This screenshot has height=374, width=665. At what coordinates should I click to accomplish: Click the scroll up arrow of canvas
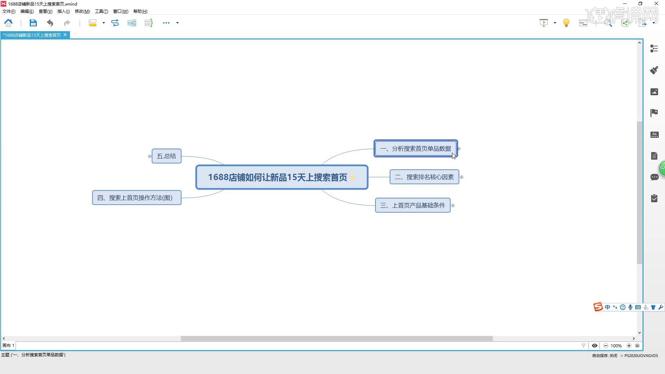[x=639, y=43]
